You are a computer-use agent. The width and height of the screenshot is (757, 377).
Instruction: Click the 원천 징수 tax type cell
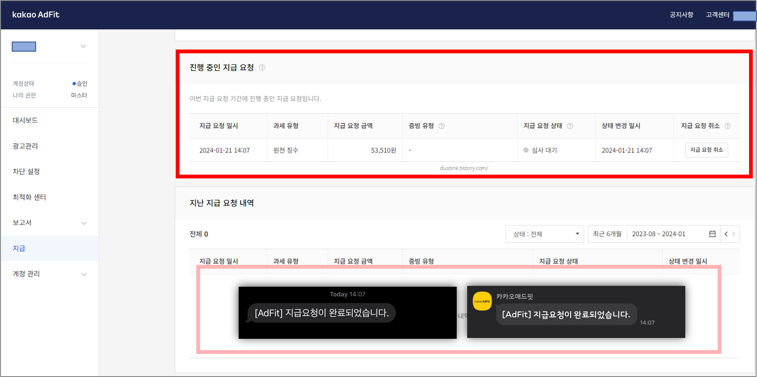[286, 150]
